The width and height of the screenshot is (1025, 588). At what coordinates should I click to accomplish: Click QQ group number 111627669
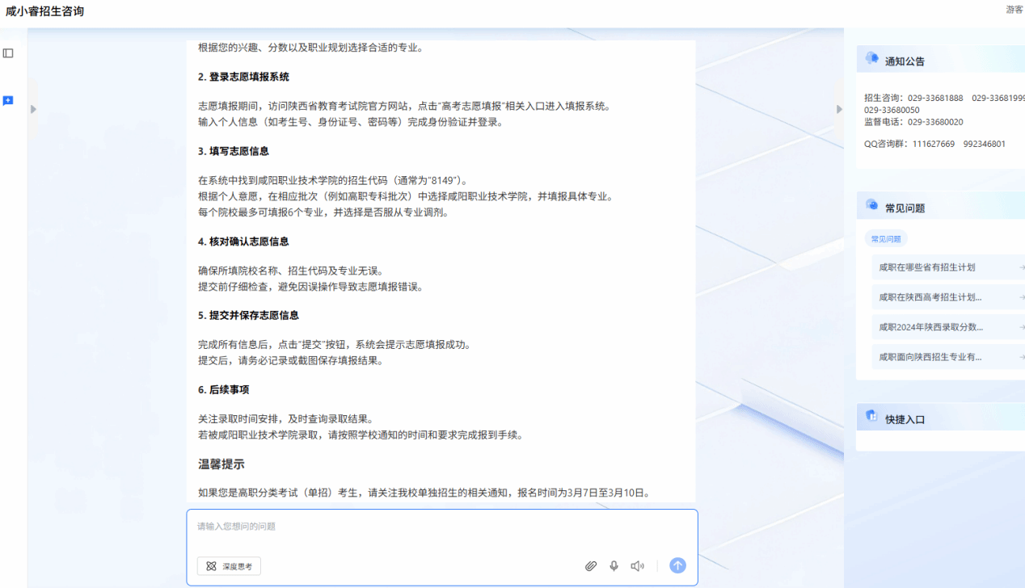pos(934,144)
